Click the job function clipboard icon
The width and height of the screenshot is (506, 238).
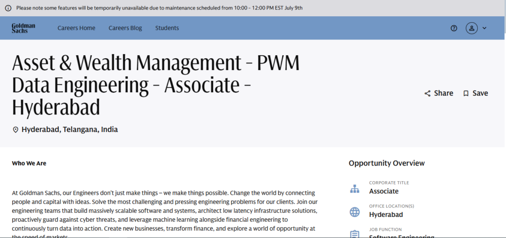coord(355,234)
